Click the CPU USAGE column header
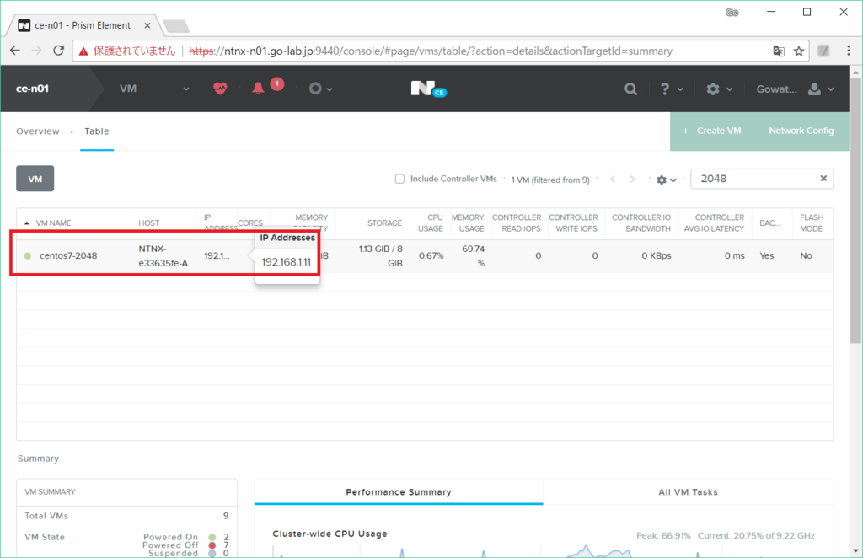Image resolution: width=863 pixels, height=558 pixels. pyautogui.click(x=431, y=223)
